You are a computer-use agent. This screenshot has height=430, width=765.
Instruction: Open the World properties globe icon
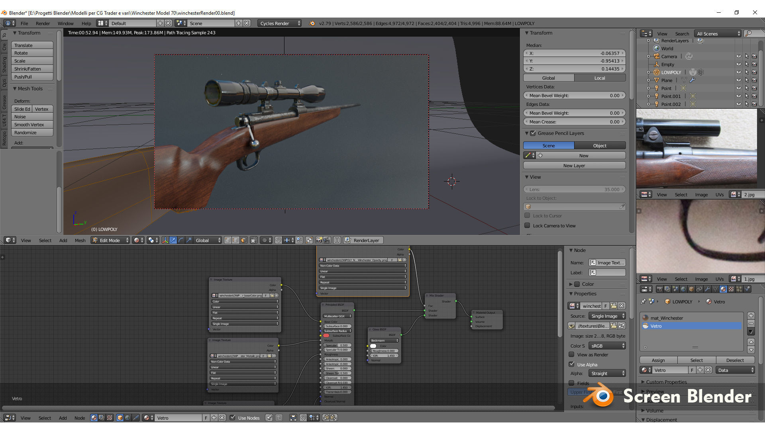683,289
